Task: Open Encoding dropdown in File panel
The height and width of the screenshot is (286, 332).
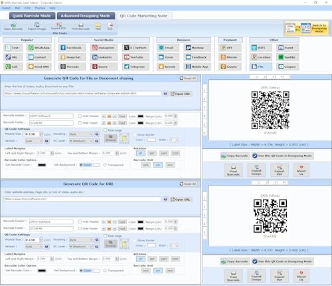Action: tap(81, 134)
